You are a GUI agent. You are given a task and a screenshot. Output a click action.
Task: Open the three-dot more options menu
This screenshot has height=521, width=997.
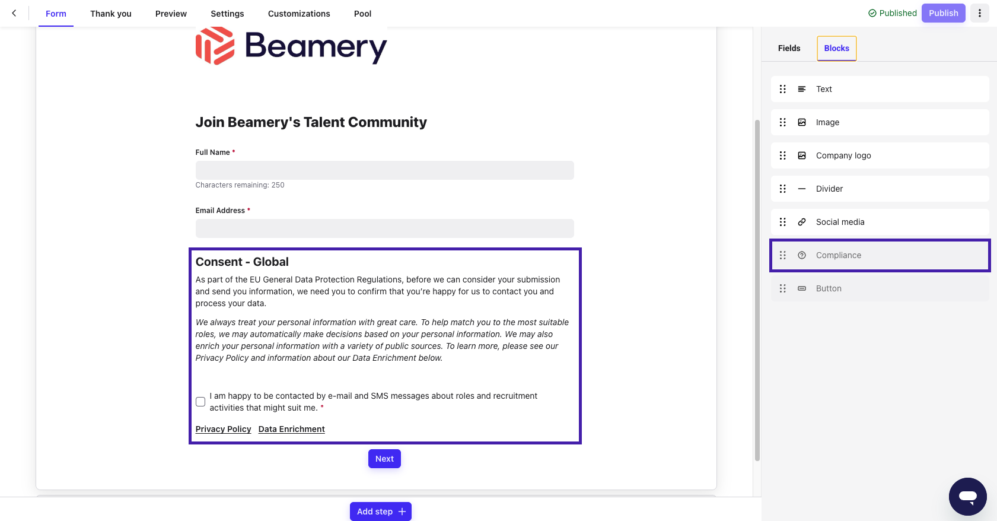click(980, 13)
